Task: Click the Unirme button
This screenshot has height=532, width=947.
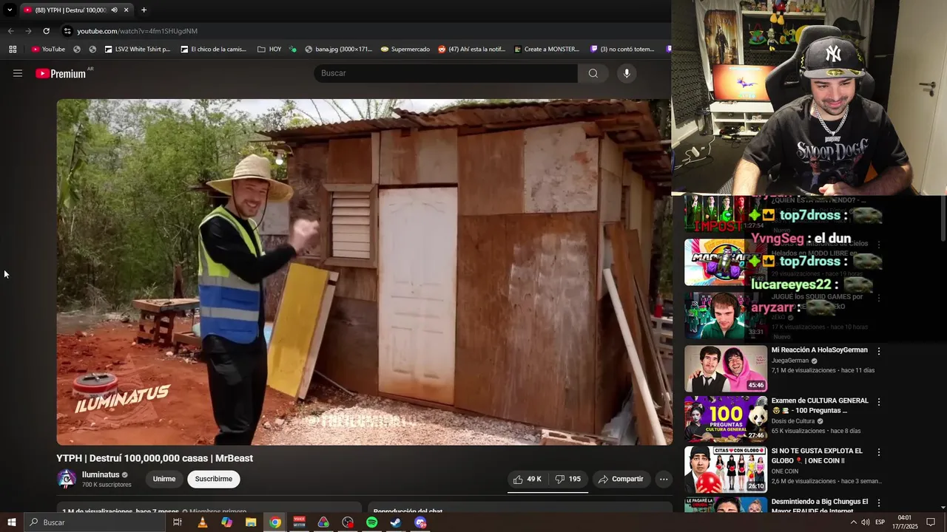Action: [x=164, y=479]
